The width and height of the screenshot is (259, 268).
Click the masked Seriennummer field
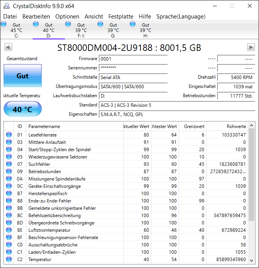133,68
